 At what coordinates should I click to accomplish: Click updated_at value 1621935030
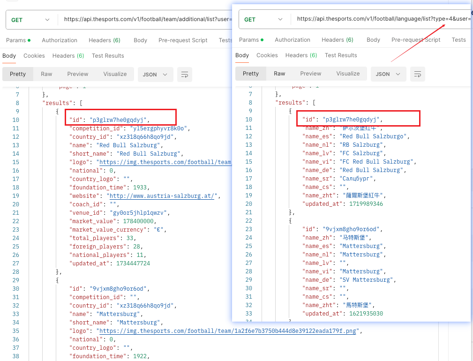click(x=366, y=314)
